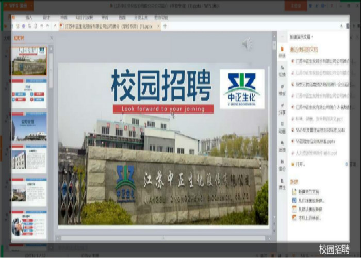Image resolution: width=361 pixels, height=258 pixels.
Task: Select slide 3 blue-sky company intro thumbnail
Action: pyautogui.click(x=29, y=127)
